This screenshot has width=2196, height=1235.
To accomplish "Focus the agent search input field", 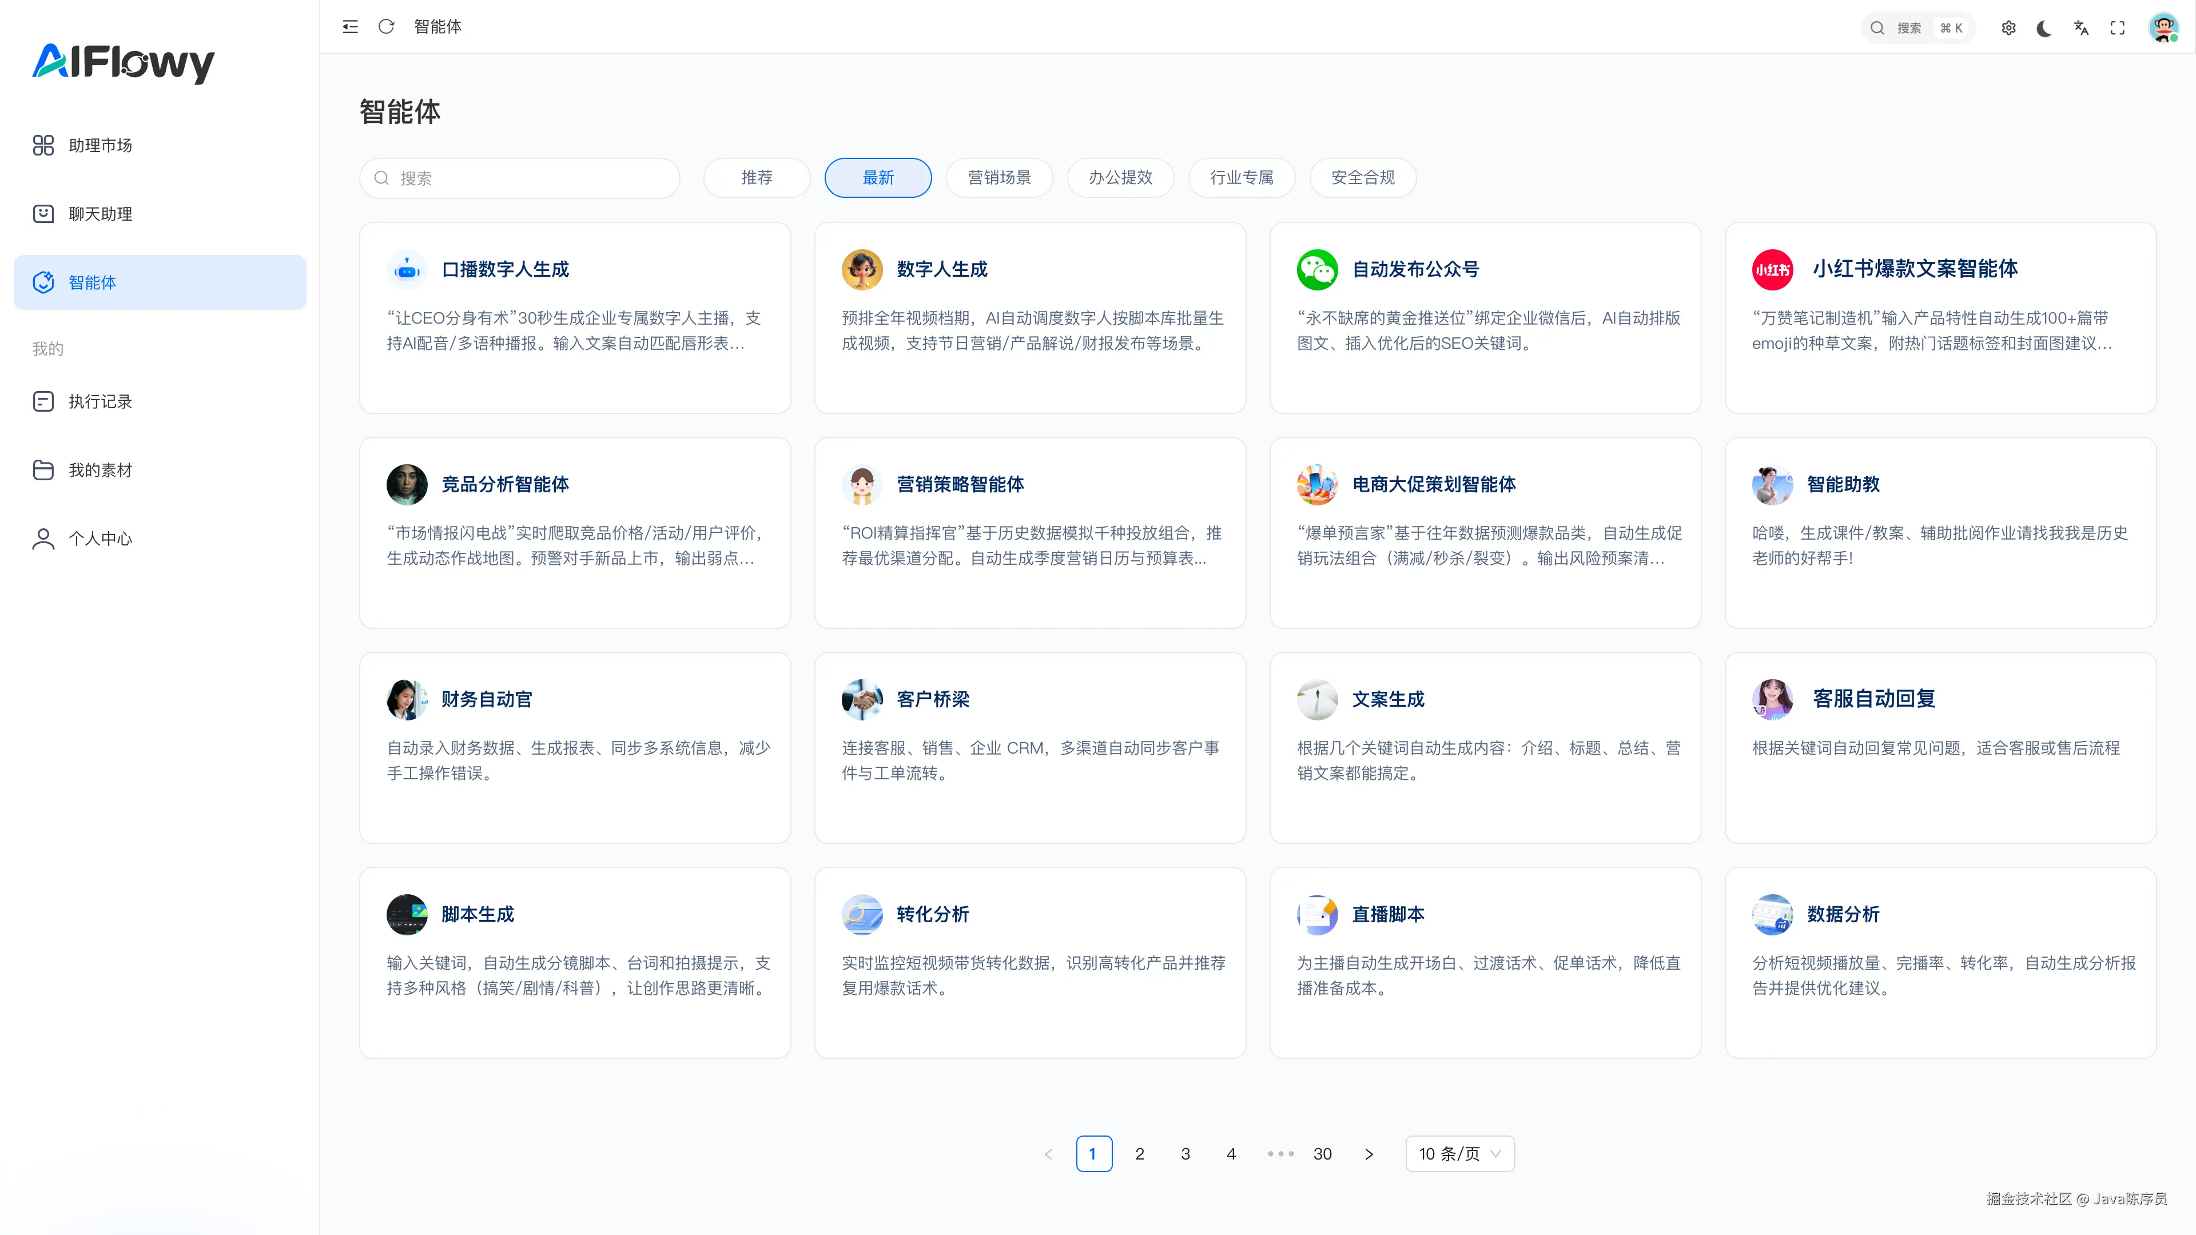I will coord(520,178).
